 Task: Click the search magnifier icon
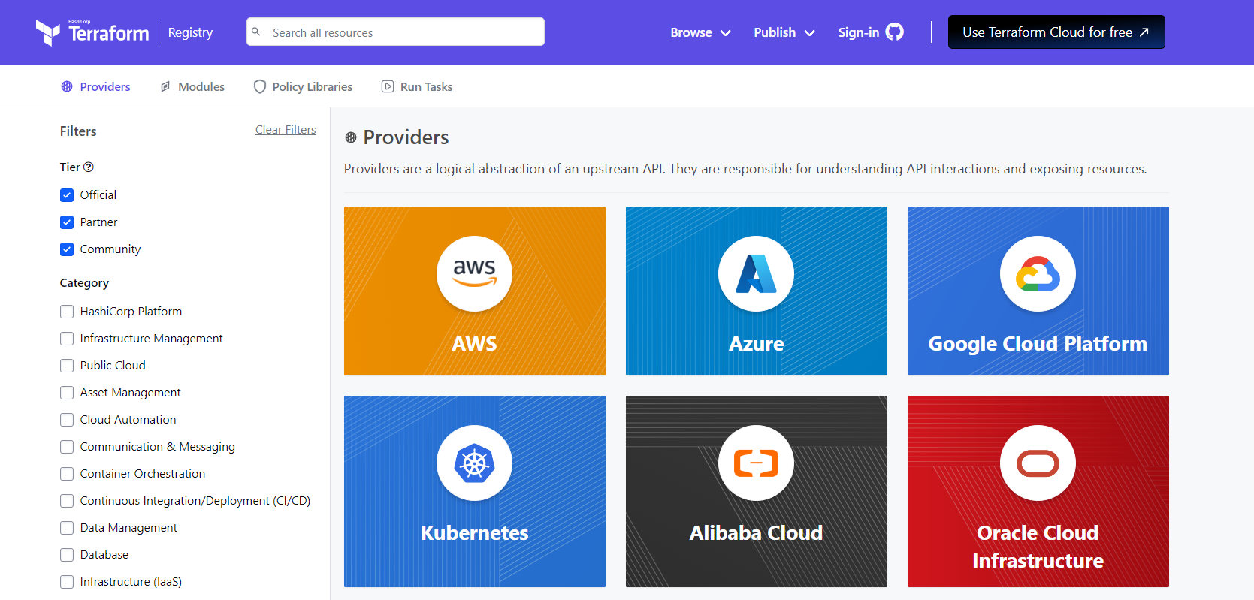pyautogui.click(x=256, y=32)
